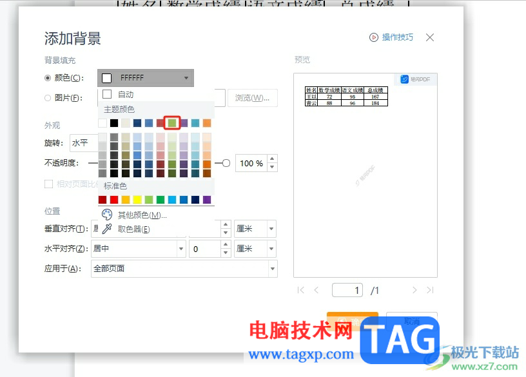Click the opacity slider handle
Image resolution: width=526 pixels, height=377 pixels.
coord(226,163)
